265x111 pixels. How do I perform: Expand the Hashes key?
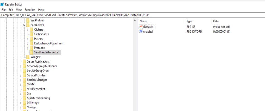click(x=28, y=39)
